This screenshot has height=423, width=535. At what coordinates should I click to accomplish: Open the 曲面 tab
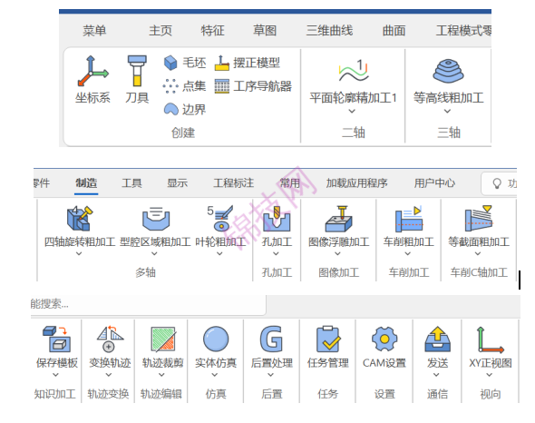(394, 31)
